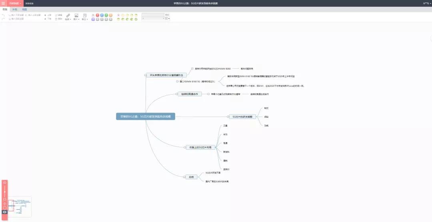Screen dimensions: 432x222
Task: Open the user account dropdown
Action: [x=427, y=3]
